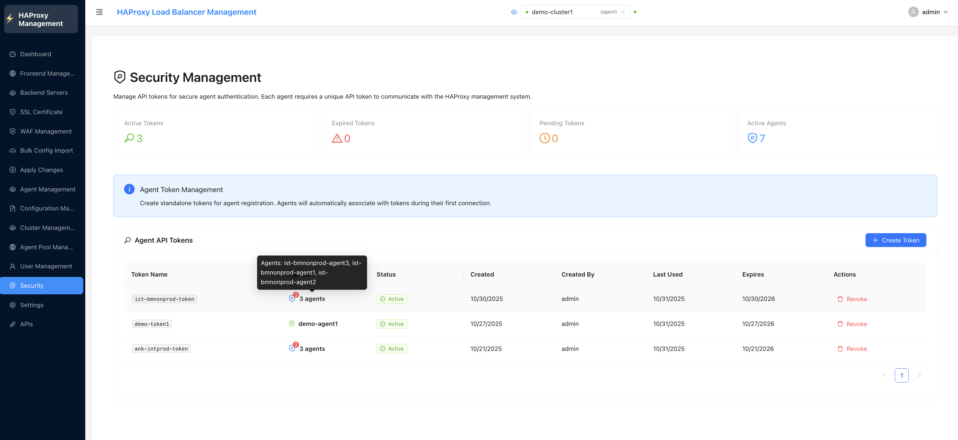Viewport: 958px width, 440px height.
Task: Revoke the ank-intprod-token
Action: 852,349
